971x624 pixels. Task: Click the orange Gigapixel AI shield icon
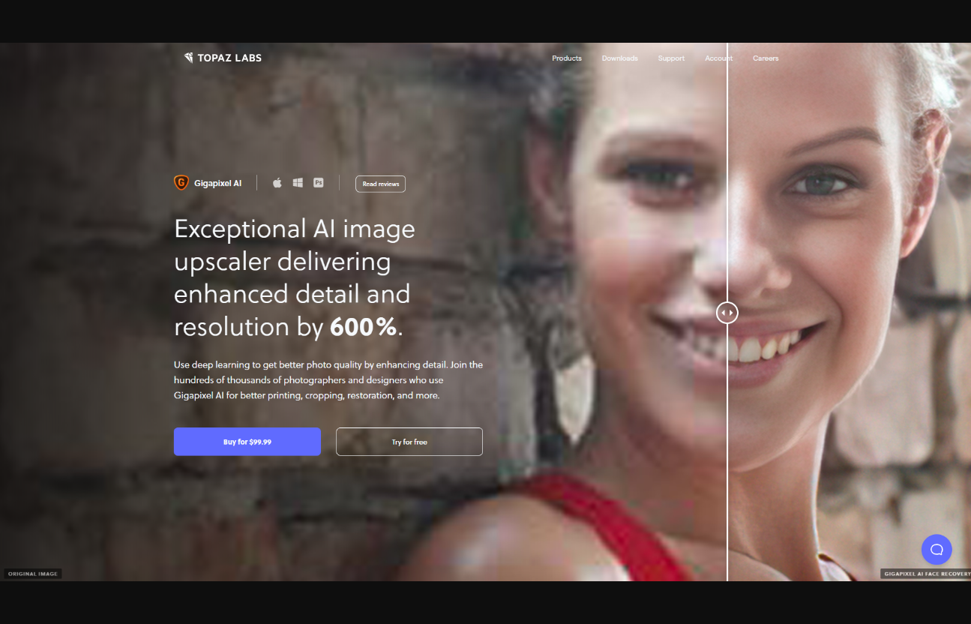[181, 183]
